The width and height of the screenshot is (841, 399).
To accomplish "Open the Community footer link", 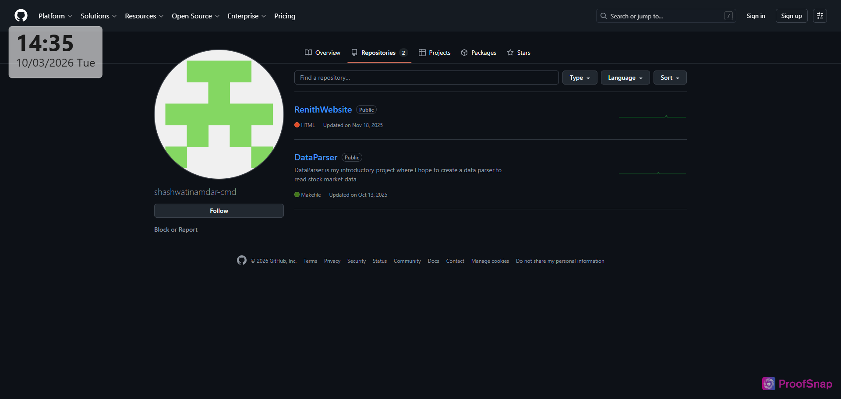I will pyautogui.click(x=407, y=261).
